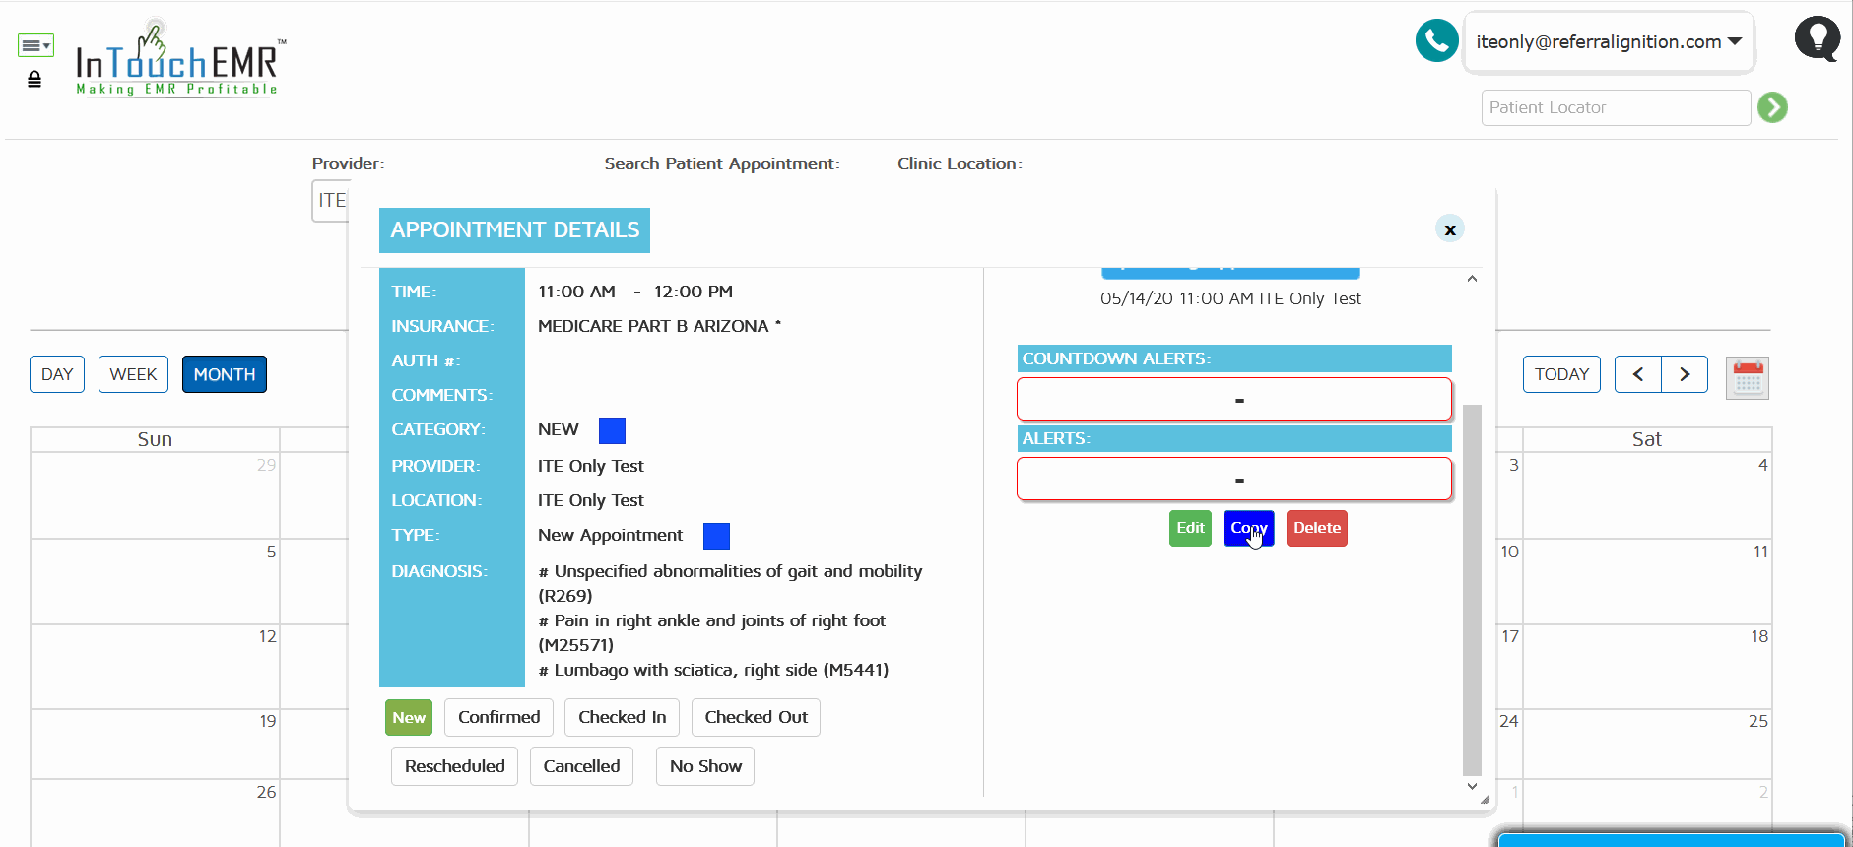Go to next month arrow
The image size is (1853, 847).
click(1685, 374)
